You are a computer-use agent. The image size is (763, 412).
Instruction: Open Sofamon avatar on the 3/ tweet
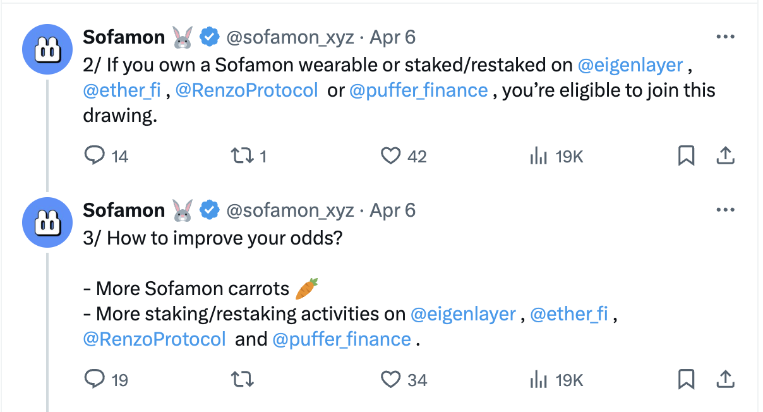pos(48,222)
